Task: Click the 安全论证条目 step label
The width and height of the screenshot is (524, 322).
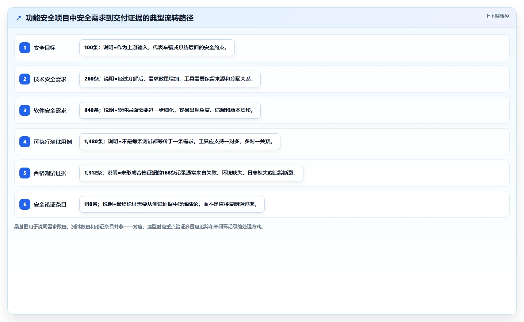Action: (x=50, y=204)
